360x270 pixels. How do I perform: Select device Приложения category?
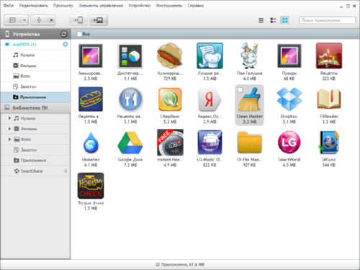(x=35, y=97)
